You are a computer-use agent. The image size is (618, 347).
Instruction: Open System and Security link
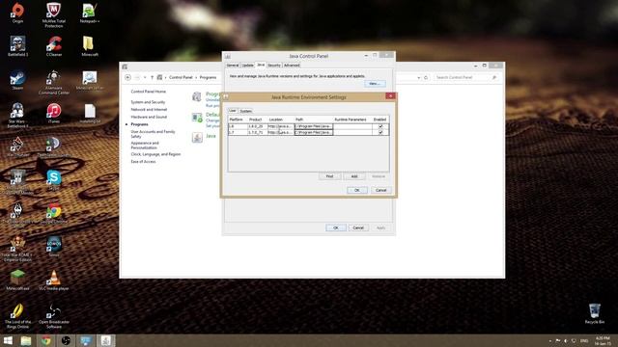pos(148,102)
